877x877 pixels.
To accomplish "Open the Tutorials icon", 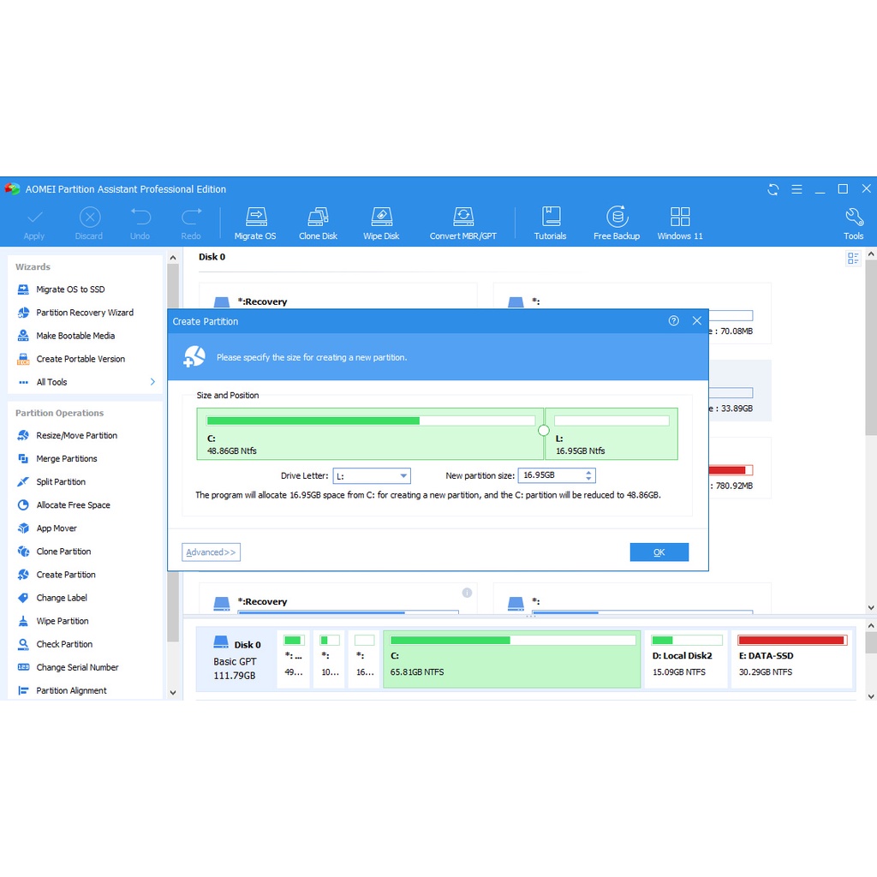I will pyautogui.click(x=551, y=224).
